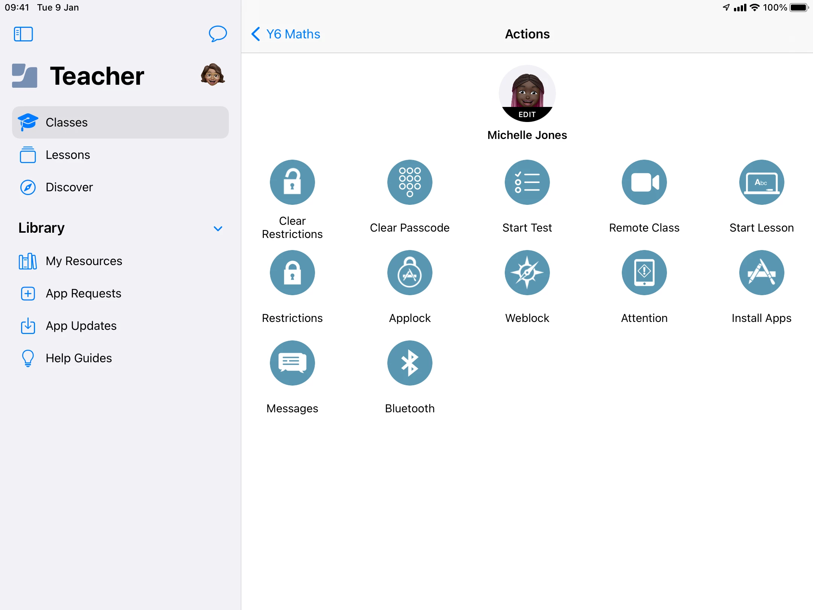
Task: Open Discover from the sidebar
Action: click(69, 187)
